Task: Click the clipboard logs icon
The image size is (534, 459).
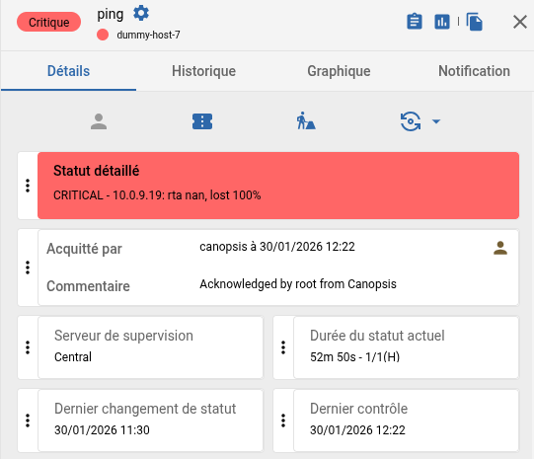Action: point(415,22)
